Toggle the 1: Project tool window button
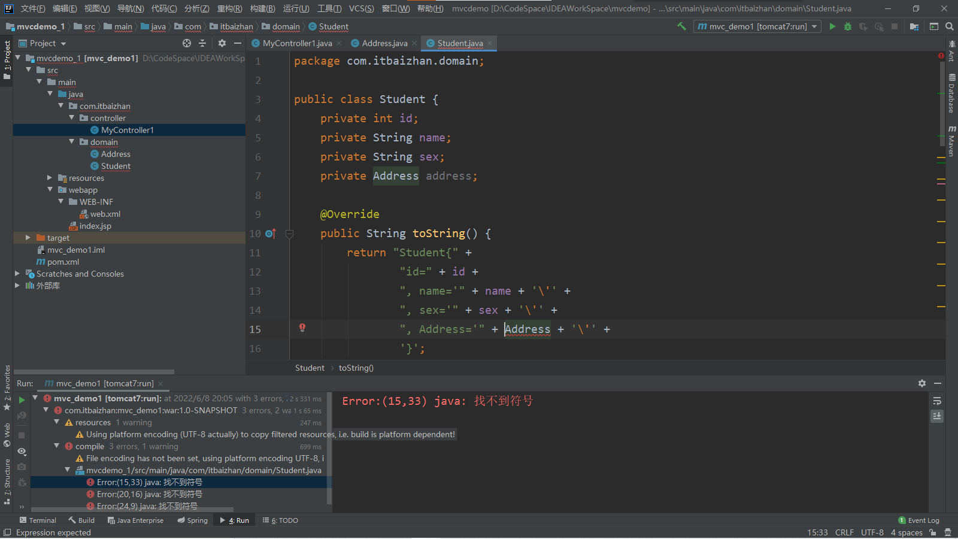This screenshot has height=539, width=958. pyautogui.click(x=7, y=61)
